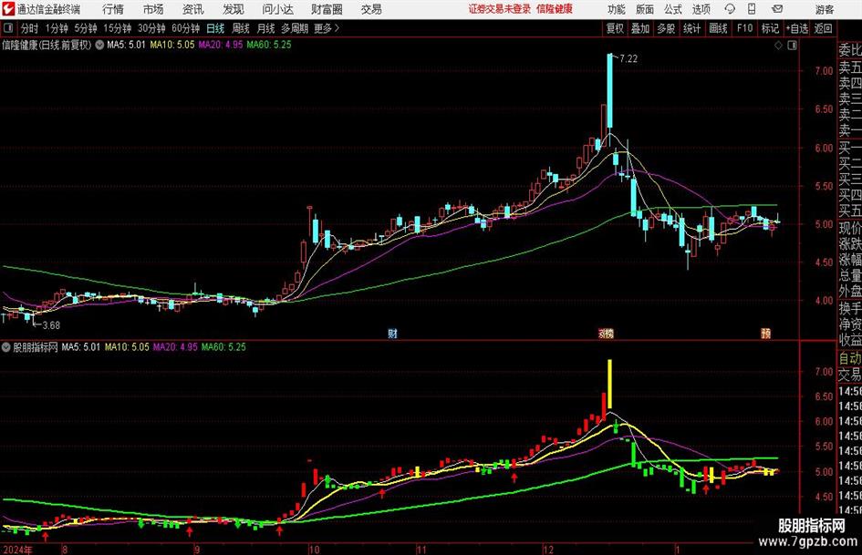This screenshot has height=555, width=862.
Task: Expand 股朋指标网 indicator dropdown arrow
Action: coord(6,347)
